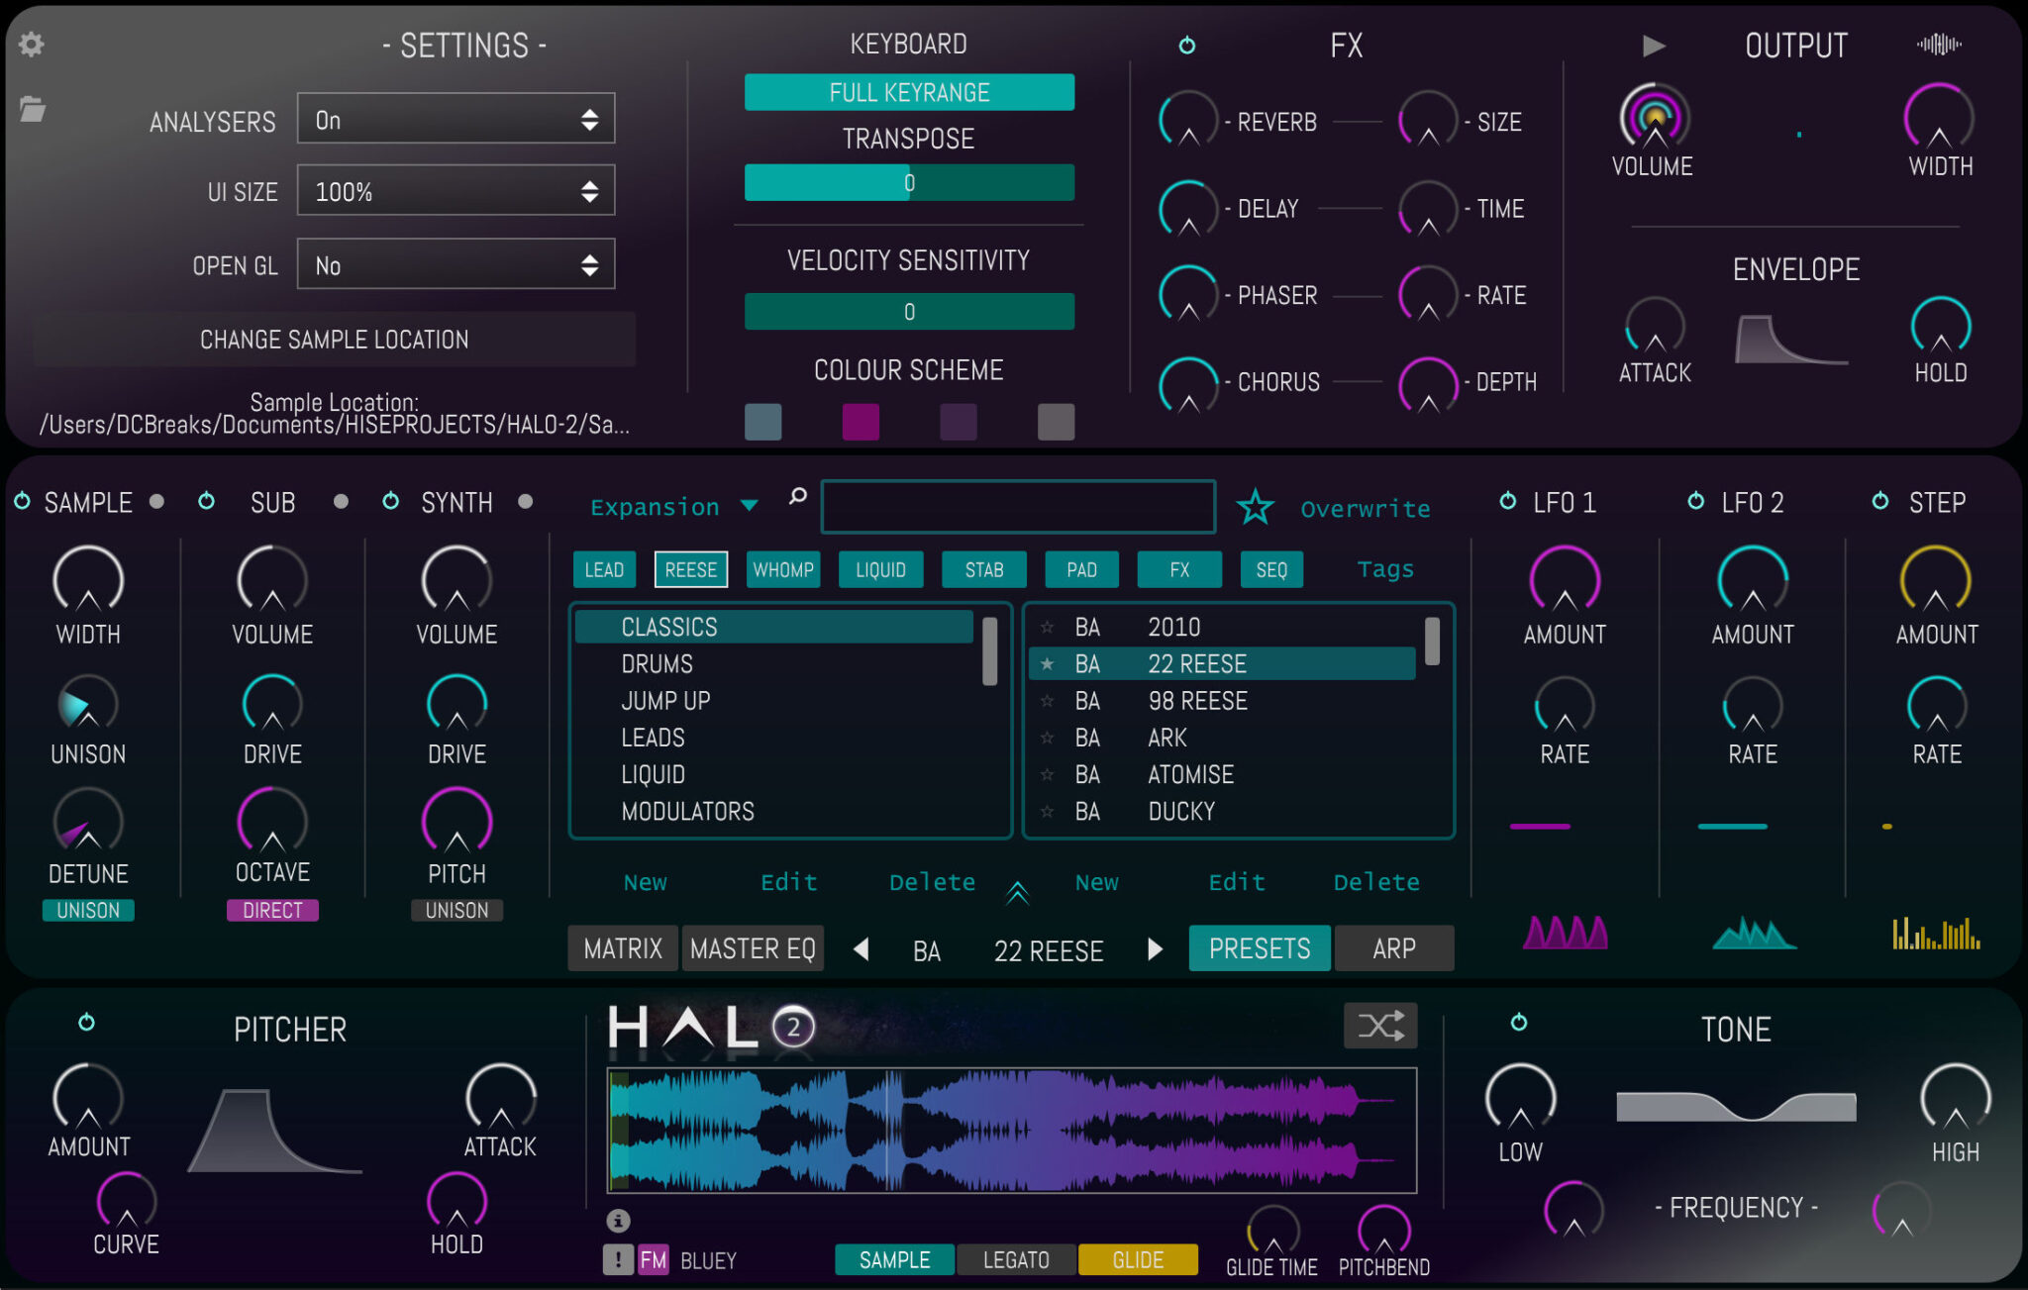Click the folder icon below the gear
2028x1290 pixels.
(x=33, y=112)
